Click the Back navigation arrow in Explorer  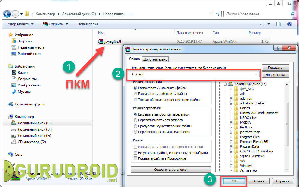point(7,14)
